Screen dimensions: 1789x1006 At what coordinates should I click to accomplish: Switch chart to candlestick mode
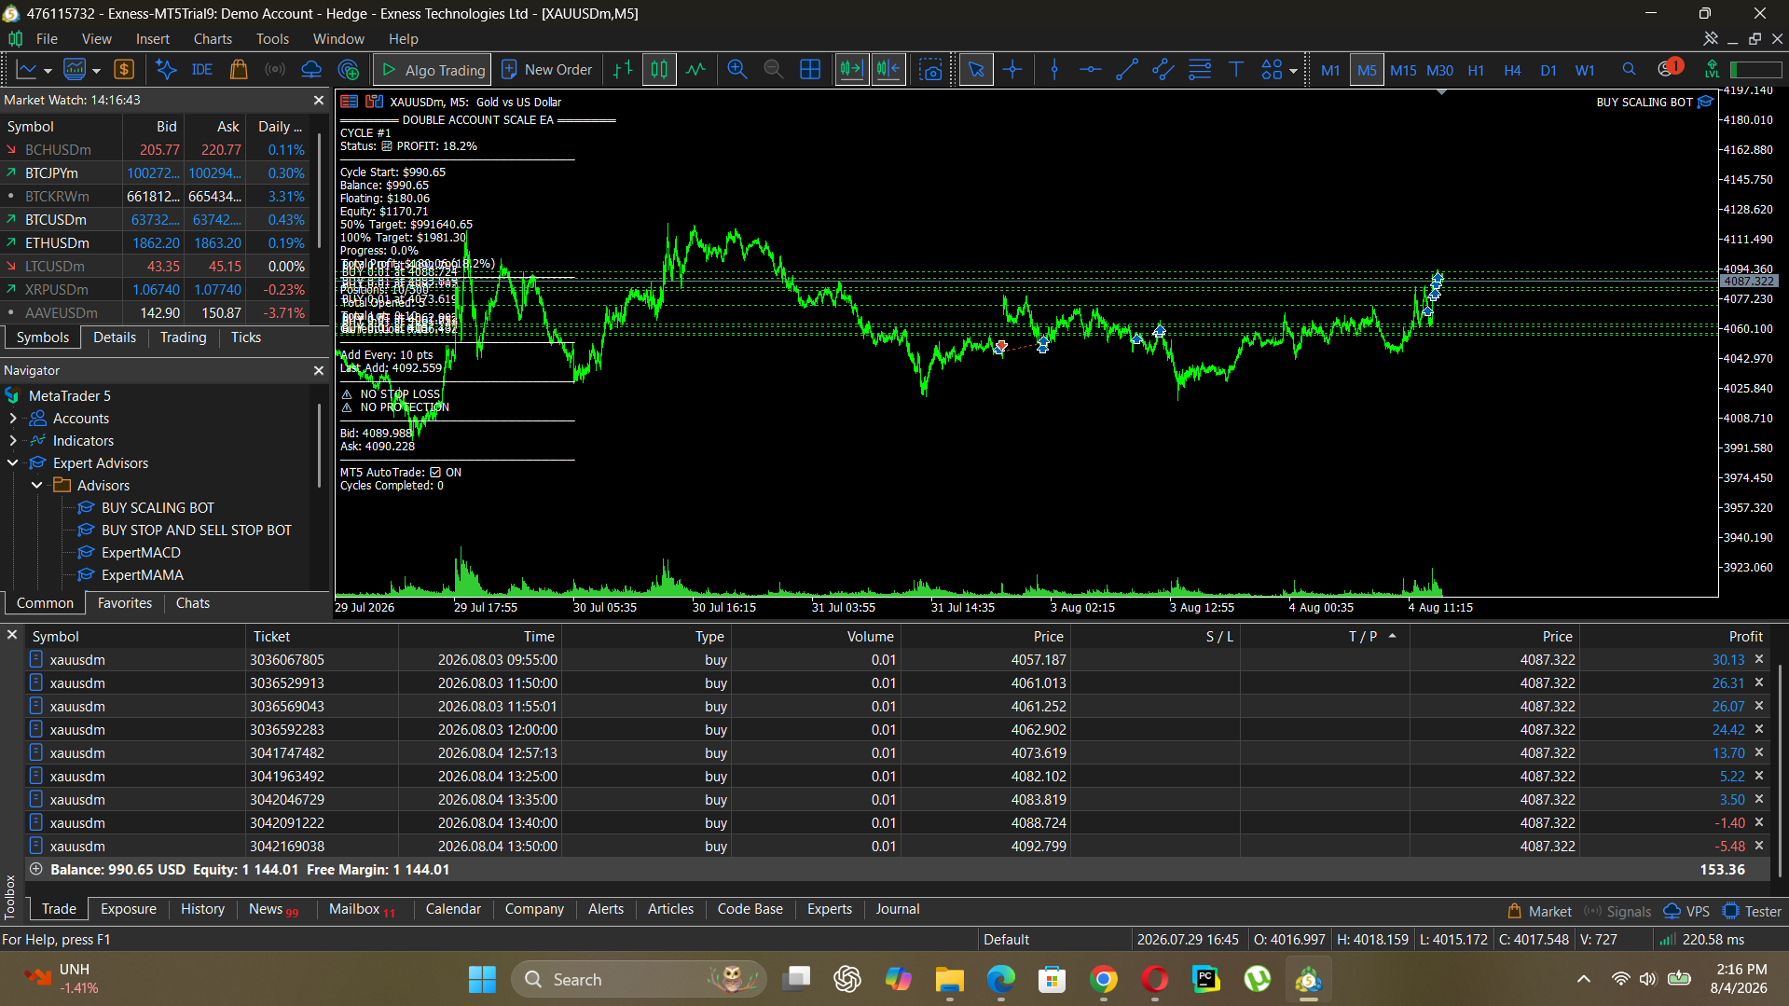coord(659,69)
